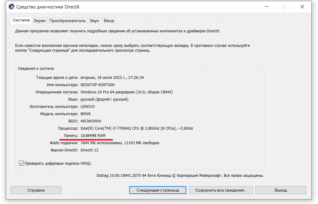Click the Windows 10 Pro operating system value
Screen dimensions: 318x204
[126, 92]
